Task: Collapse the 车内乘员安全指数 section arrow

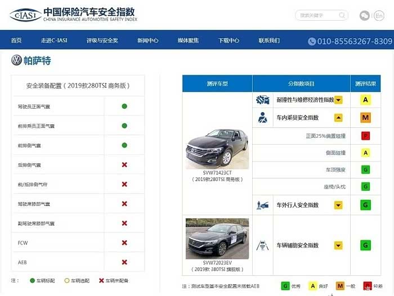Action: coord(339,118)
